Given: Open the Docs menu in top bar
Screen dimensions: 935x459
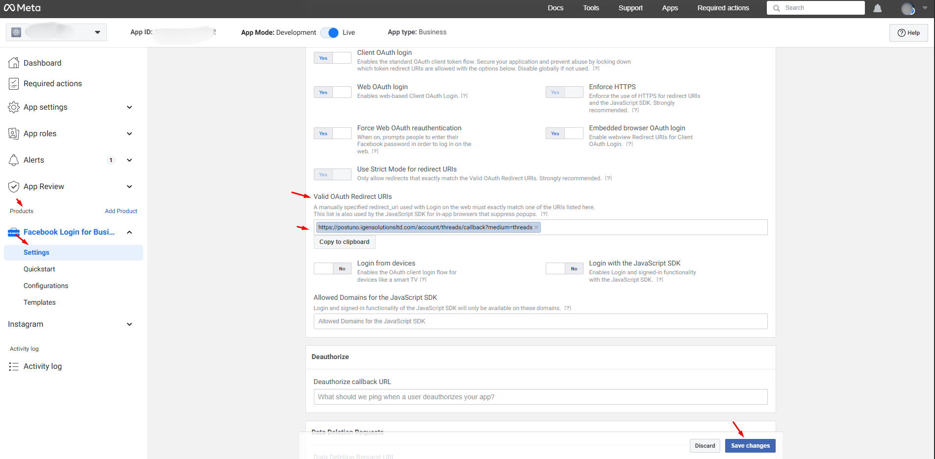Looking at the screenshot, I should (x=556, y=8).
